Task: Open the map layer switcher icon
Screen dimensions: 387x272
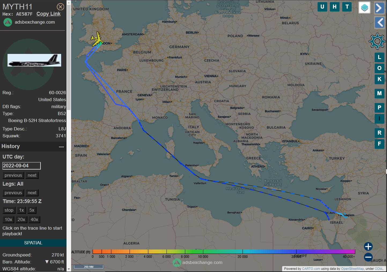Action: pos(364,8)
